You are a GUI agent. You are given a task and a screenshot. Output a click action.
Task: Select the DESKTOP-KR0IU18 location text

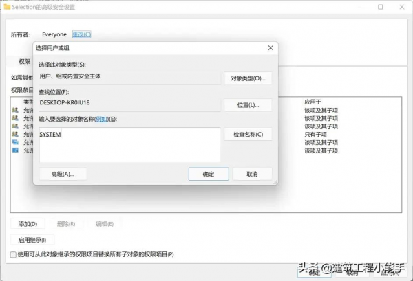65,102
